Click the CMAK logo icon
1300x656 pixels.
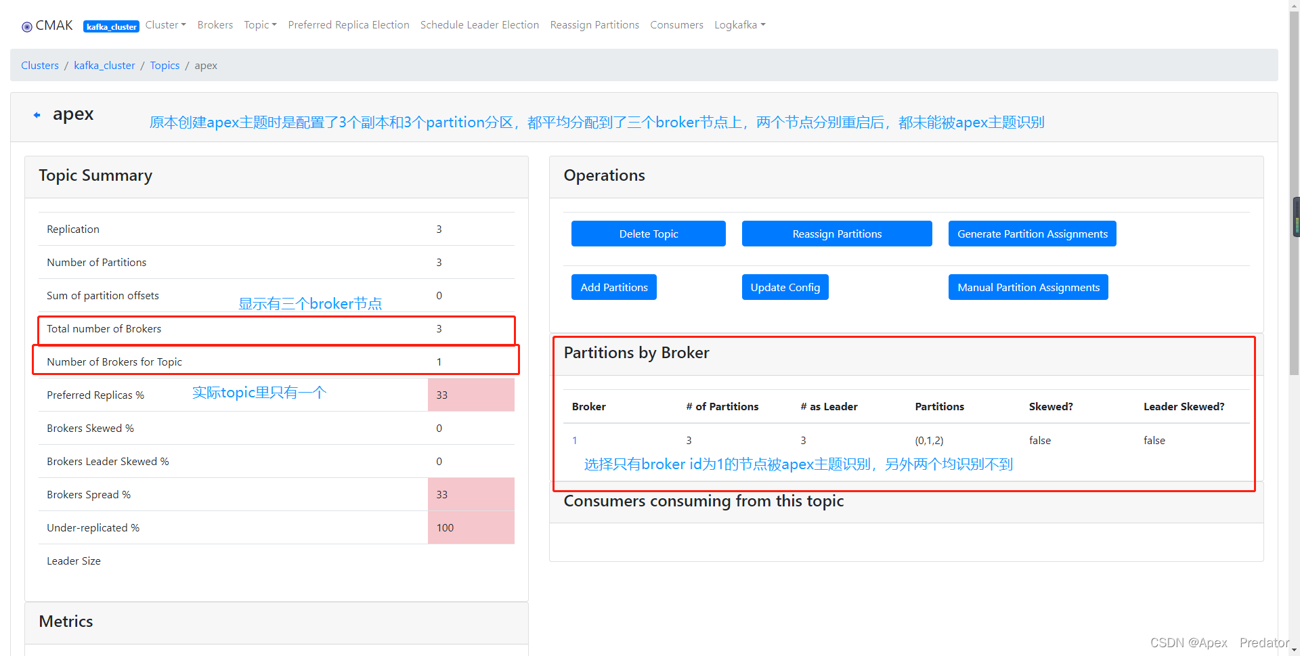tap(27, 27)
